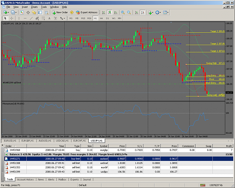
Task: Open the Strategy Tester icon
Action: click(46, 12)
